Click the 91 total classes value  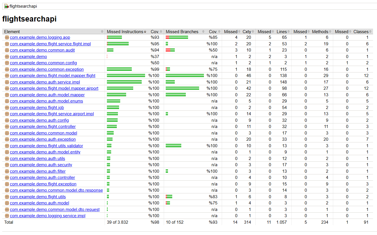click(x=366, y=222)
